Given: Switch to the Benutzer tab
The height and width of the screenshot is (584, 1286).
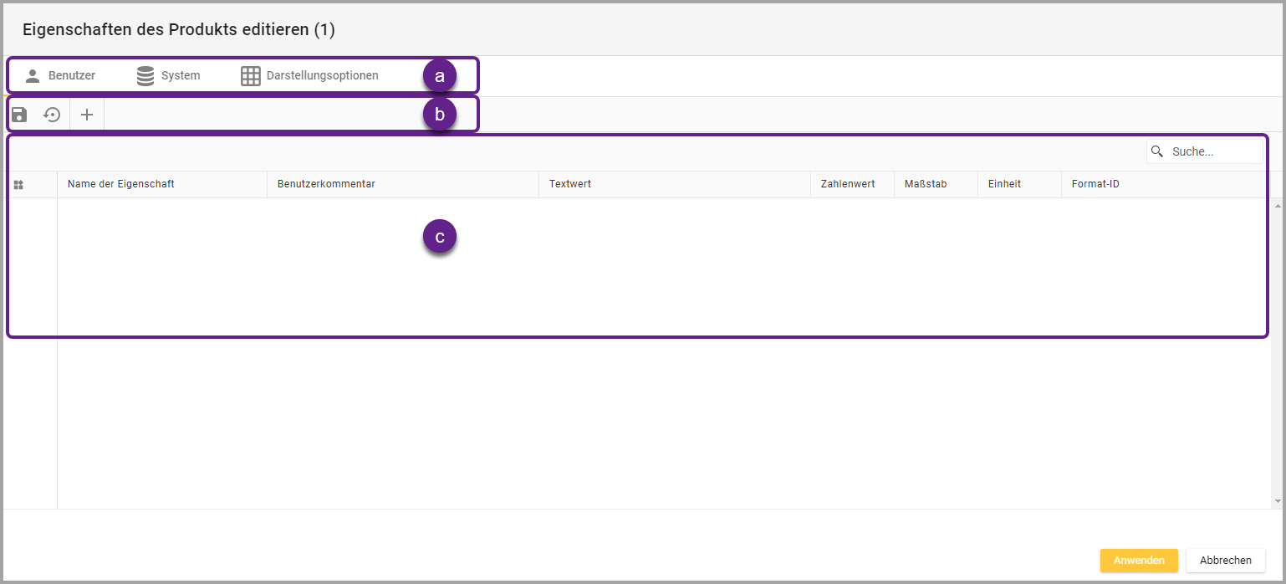Looking at the screenshot, I should point(60,75).
